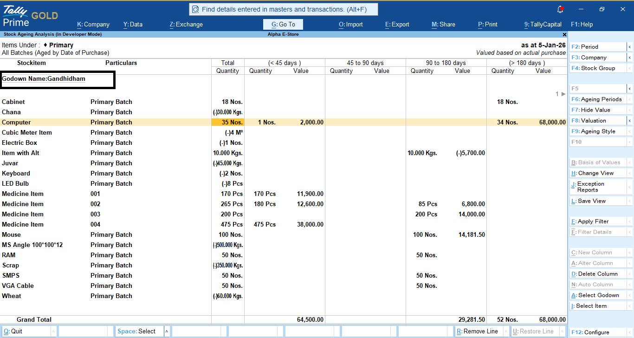Click A: Select Godown

598,295
